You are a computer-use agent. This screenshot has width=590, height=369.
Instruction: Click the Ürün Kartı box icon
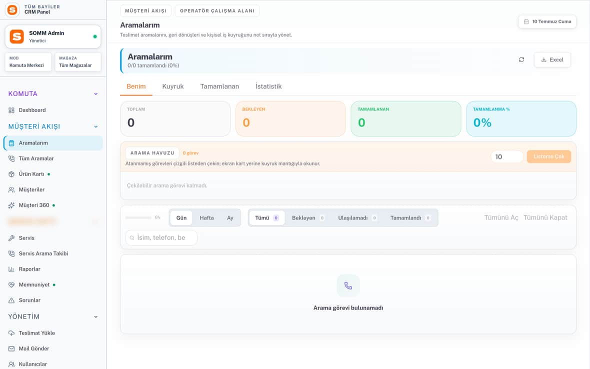[x=11, y=174]
